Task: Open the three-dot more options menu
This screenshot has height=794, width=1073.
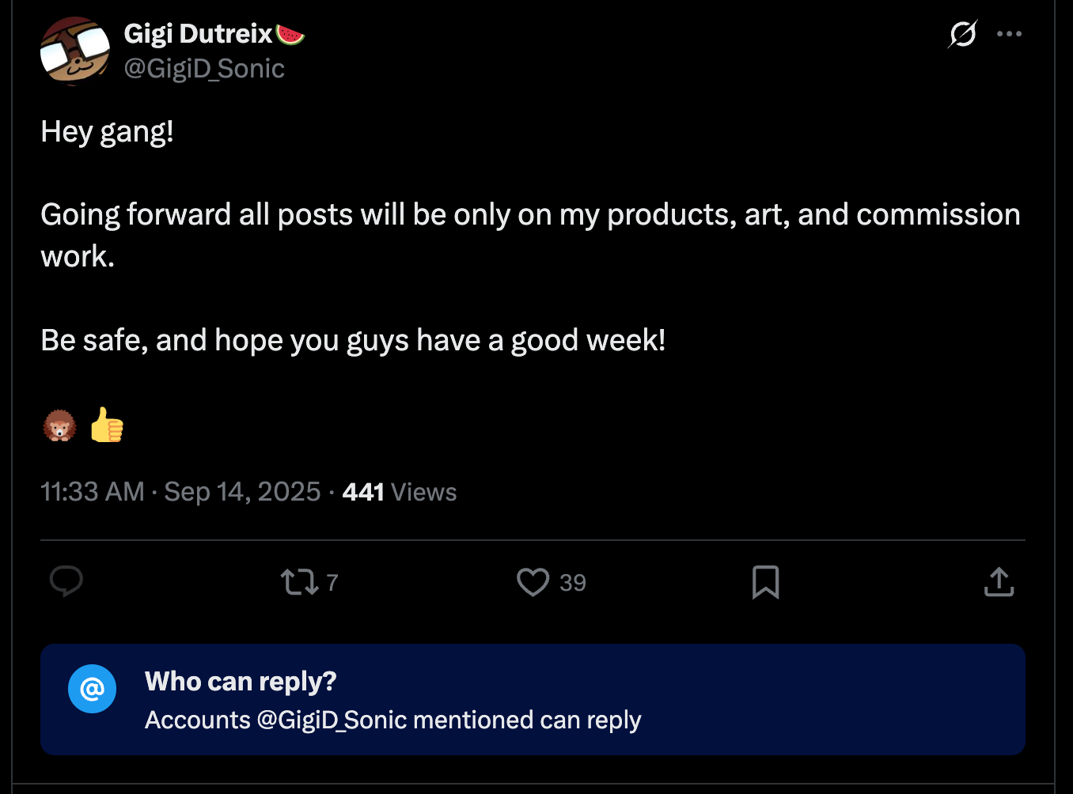Action: pos(1009,34)
